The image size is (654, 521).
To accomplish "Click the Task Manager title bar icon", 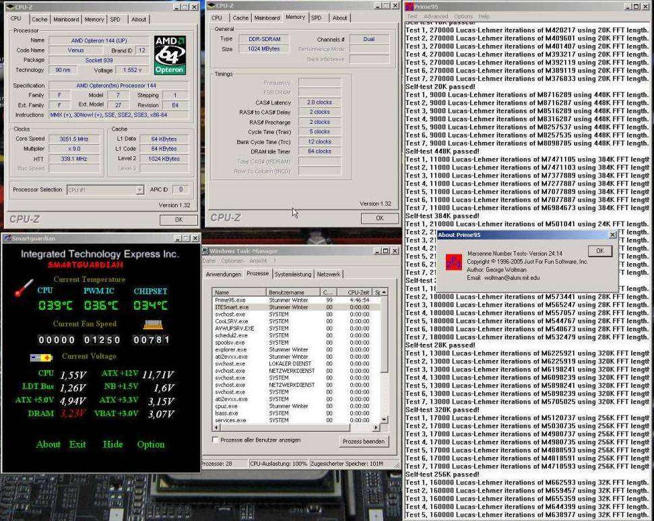I will [x=205, y=251].
